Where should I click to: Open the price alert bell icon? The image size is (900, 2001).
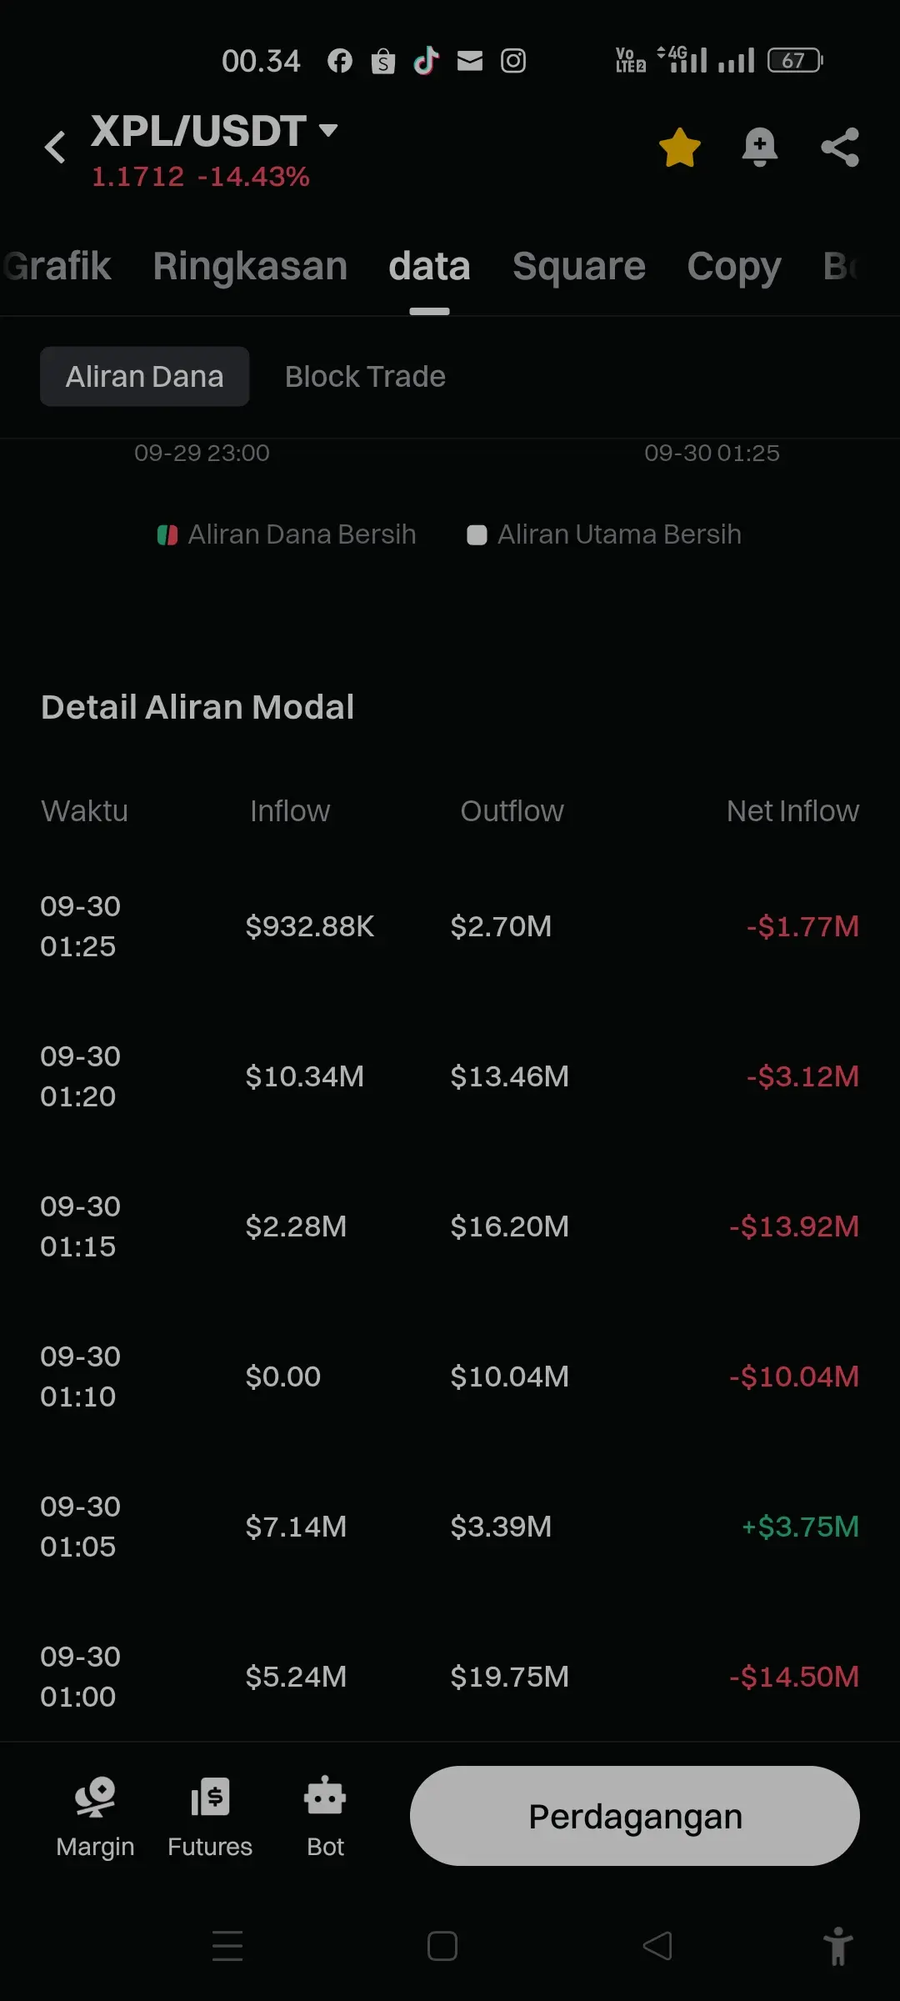tap(760, 148)
